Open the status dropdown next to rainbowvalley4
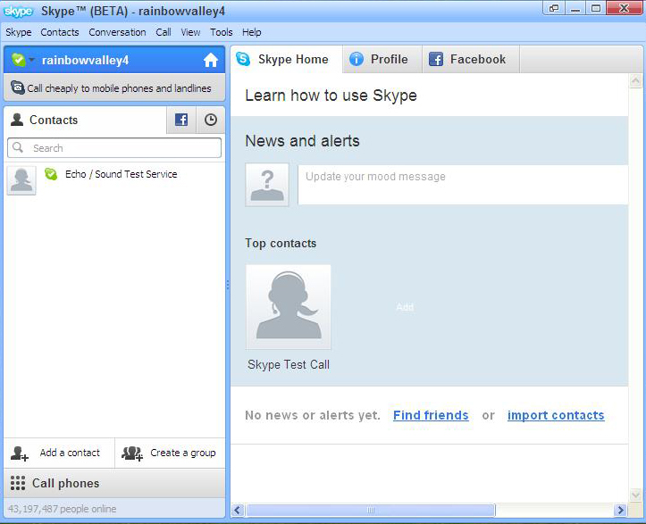Screen dimensions: 646x524 pyautogui.click(x=31, y=60)
